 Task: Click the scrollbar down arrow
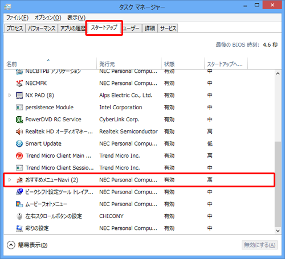(278, 231)
